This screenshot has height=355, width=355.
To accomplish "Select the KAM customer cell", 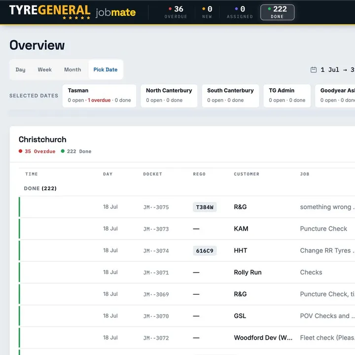I will (241, 229).
